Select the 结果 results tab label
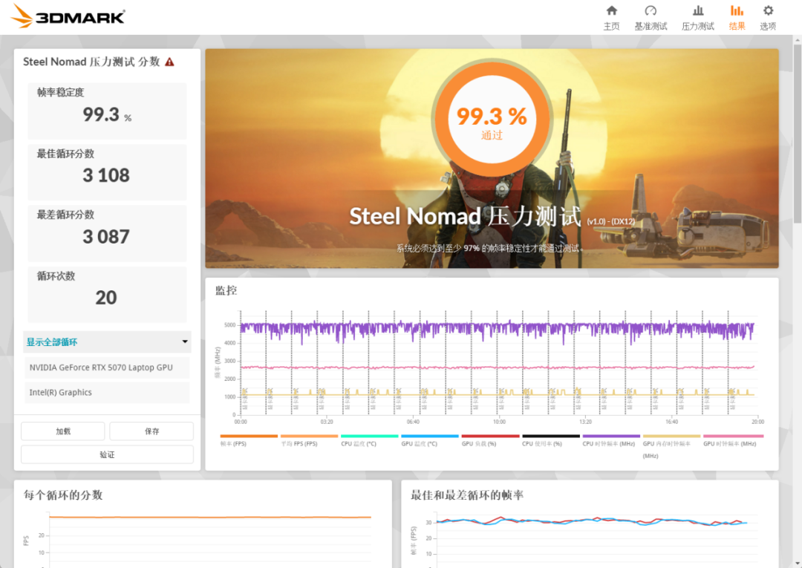This screenshot has width=802, height=568. click(x=737, y=25)
